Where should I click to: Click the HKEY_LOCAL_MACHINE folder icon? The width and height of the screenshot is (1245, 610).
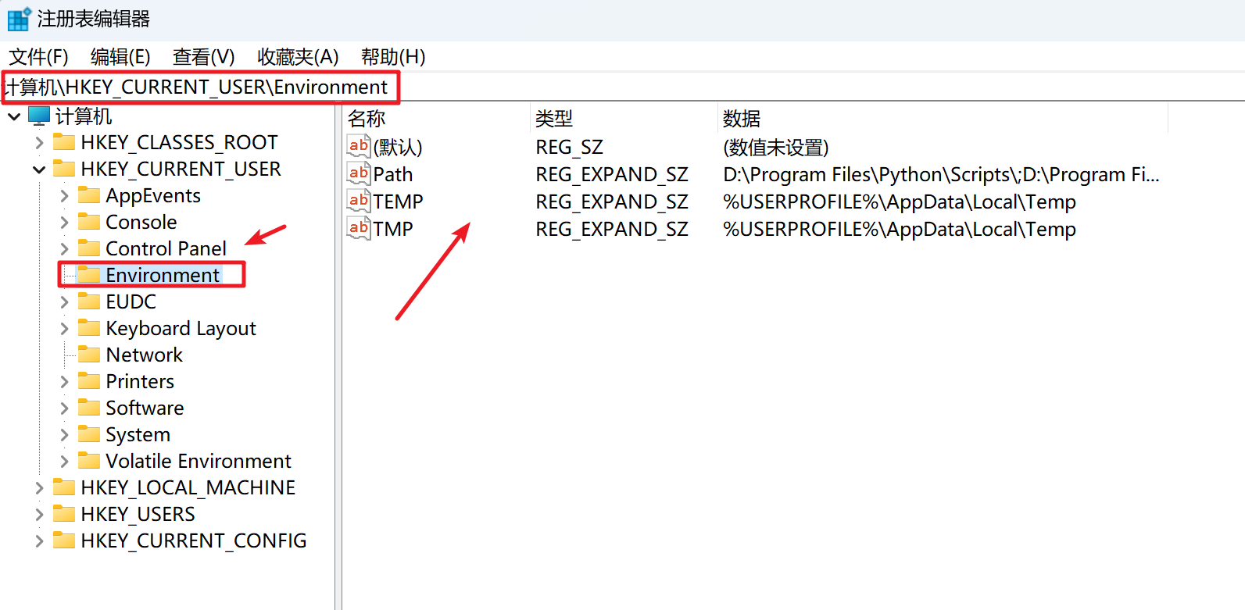point(64,487)
